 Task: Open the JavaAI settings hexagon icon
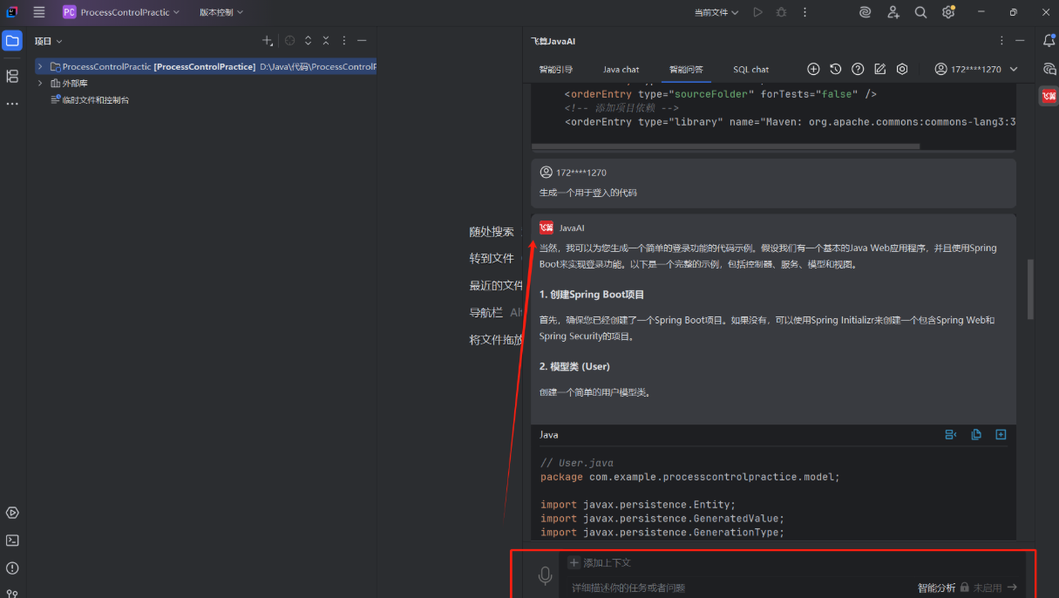[x=902, y=69]
